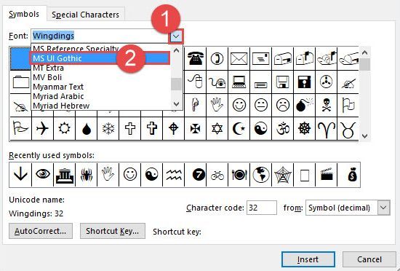Screen dimensions: 400x271
Task: Select the plain envelope symbol
Action: [x=239, y=58]
